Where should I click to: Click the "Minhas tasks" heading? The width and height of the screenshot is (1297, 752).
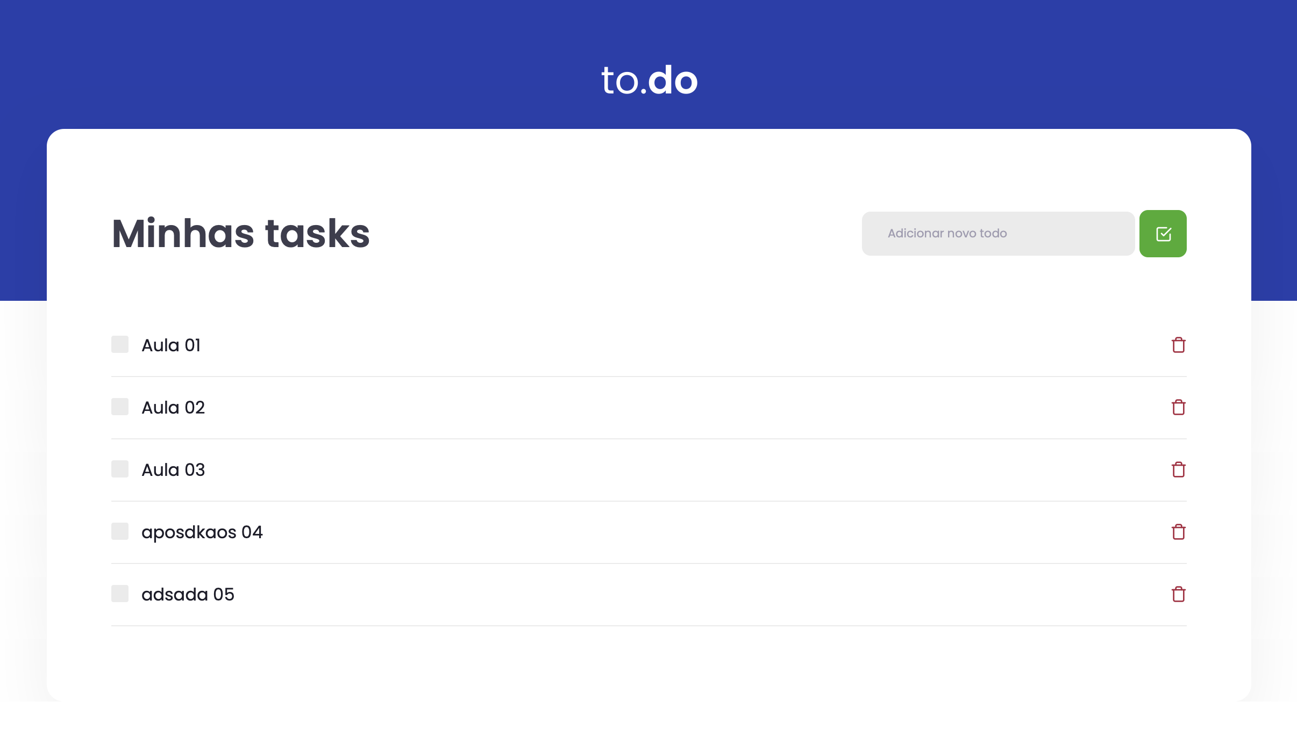pyautogui.click(x=240, y=233)
